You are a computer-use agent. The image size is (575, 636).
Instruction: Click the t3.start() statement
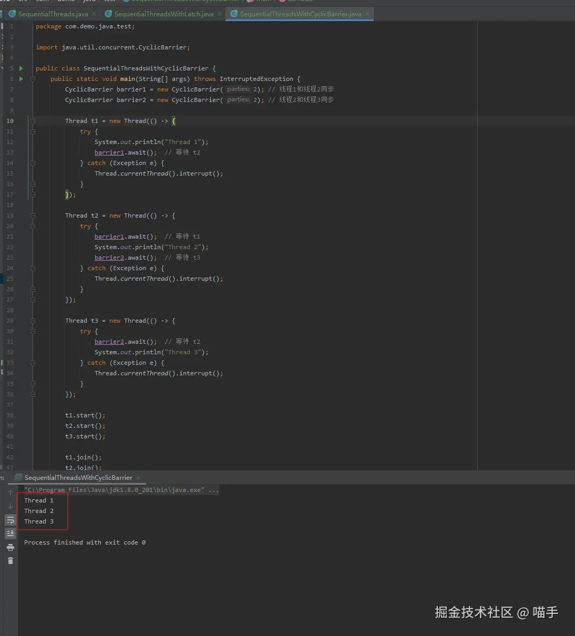point(85,436)
